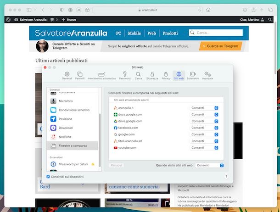
Task: Show Safari downloads icon
Action: pos(245,10)
